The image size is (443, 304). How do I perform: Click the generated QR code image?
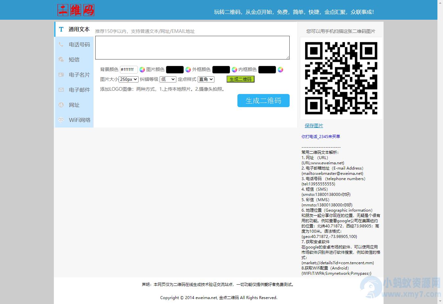click(x=341, y=78)
